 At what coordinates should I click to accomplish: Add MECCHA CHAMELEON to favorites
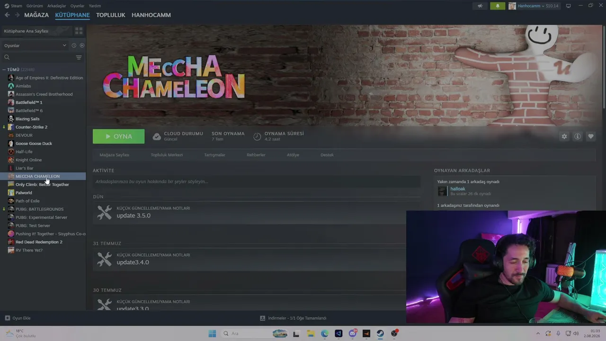[591, 136]
